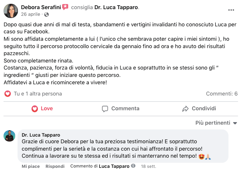241x171 pixels.
Task: Open Debora Serafini's profile name link
Action: click(41, 7)
